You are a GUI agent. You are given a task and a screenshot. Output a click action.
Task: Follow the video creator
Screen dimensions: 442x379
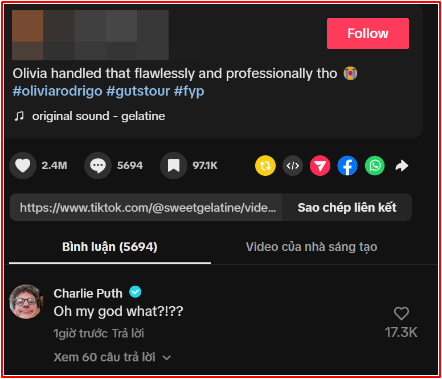coord(368,34)
